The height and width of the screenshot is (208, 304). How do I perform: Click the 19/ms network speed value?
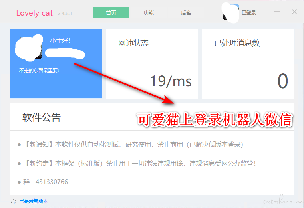[x=171, y=81]
